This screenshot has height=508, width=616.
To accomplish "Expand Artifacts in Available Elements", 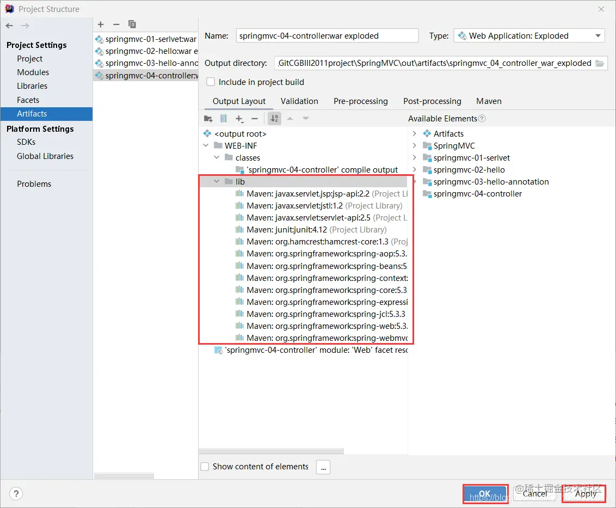I will tap(415, 134).
